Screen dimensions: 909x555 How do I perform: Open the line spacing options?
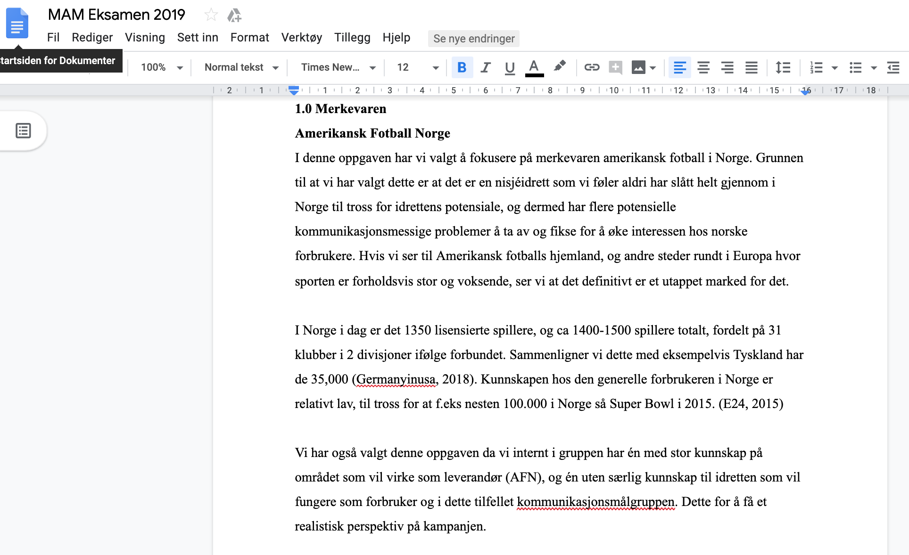(x=783, y=67)
